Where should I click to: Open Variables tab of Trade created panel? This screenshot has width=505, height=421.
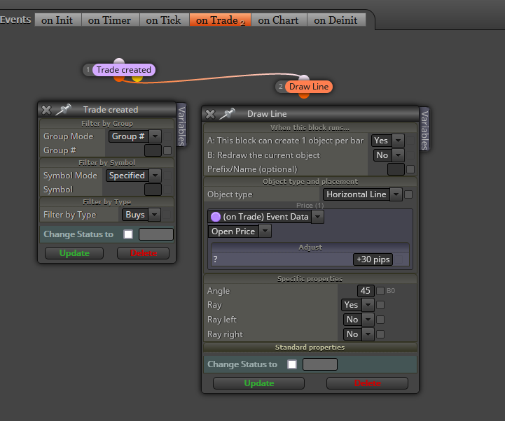tap(181, 126)
